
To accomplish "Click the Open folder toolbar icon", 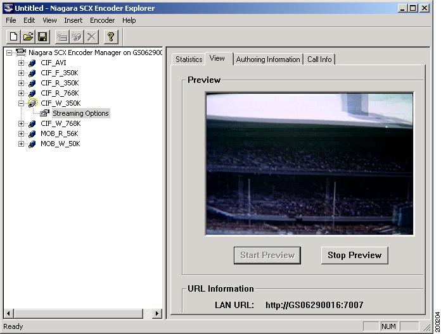I will [28, 37].
